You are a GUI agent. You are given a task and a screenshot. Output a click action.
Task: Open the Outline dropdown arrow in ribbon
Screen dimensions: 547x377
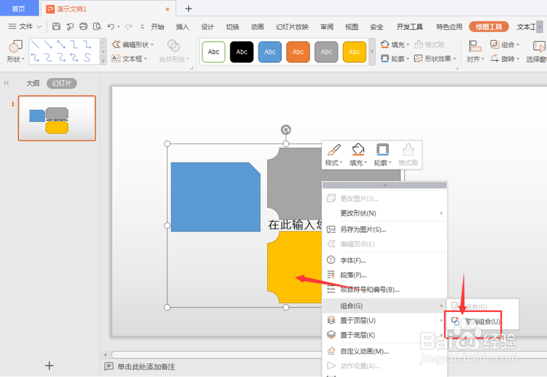pyautogui.click(x=408, y=59)
